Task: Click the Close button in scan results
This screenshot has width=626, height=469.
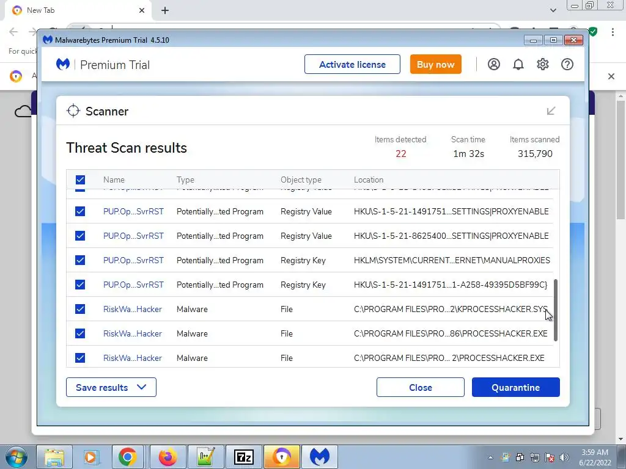Action: click(x=421, y=387)
